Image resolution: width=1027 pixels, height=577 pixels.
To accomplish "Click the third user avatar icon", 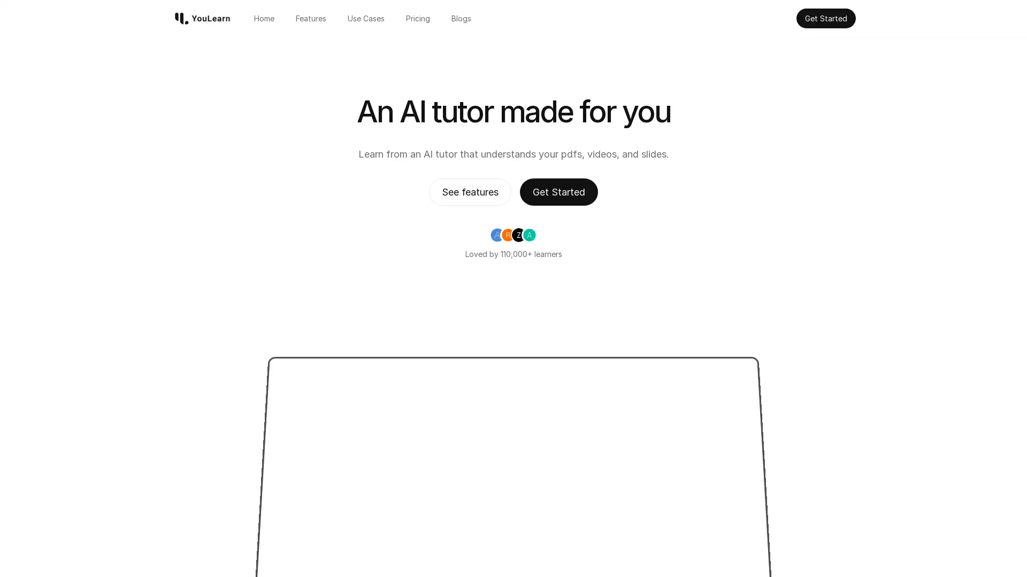I will click(x=518, y=235).
